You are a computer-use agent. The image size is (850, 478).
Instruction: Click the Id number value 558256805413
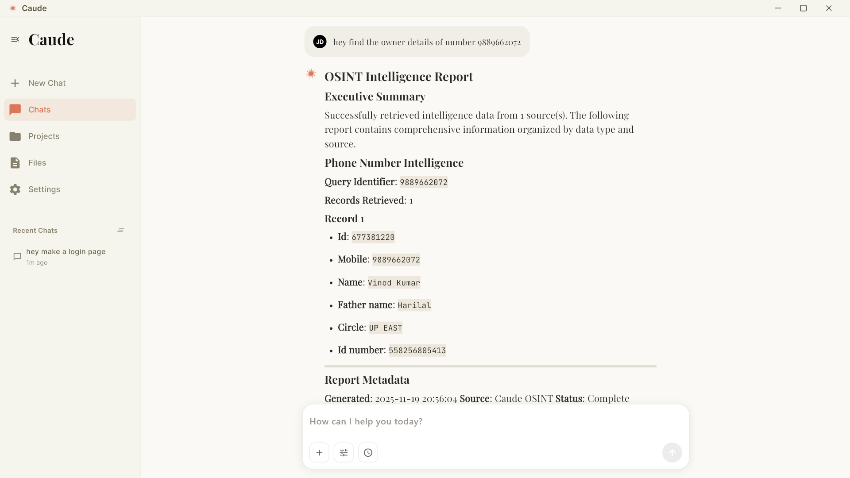point(417,351)
